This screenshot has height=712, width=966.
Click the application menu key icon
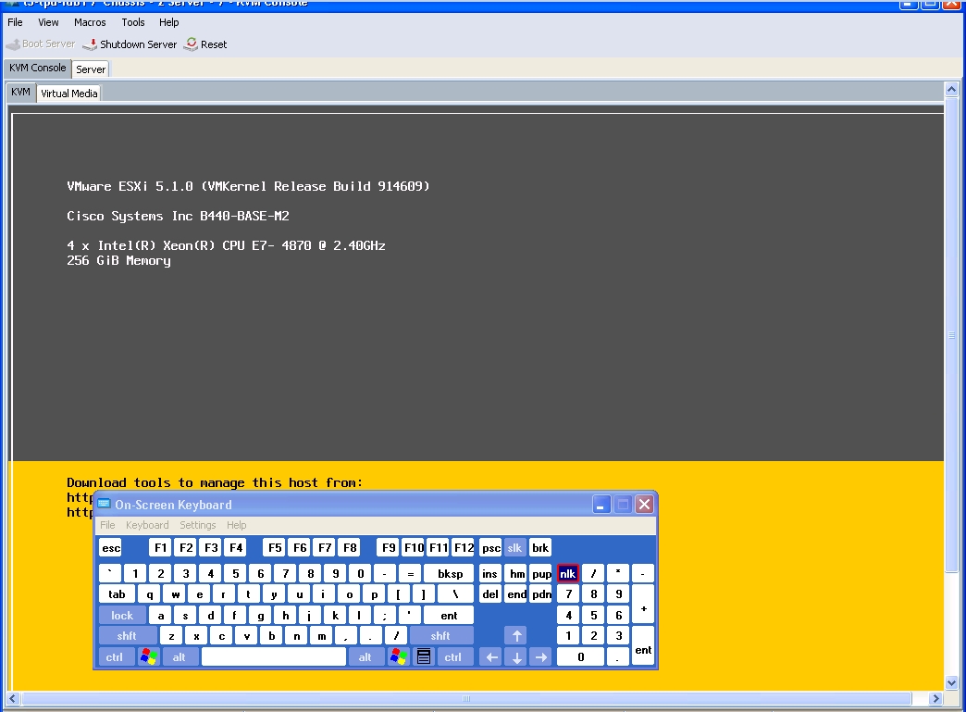click(424, 657)
